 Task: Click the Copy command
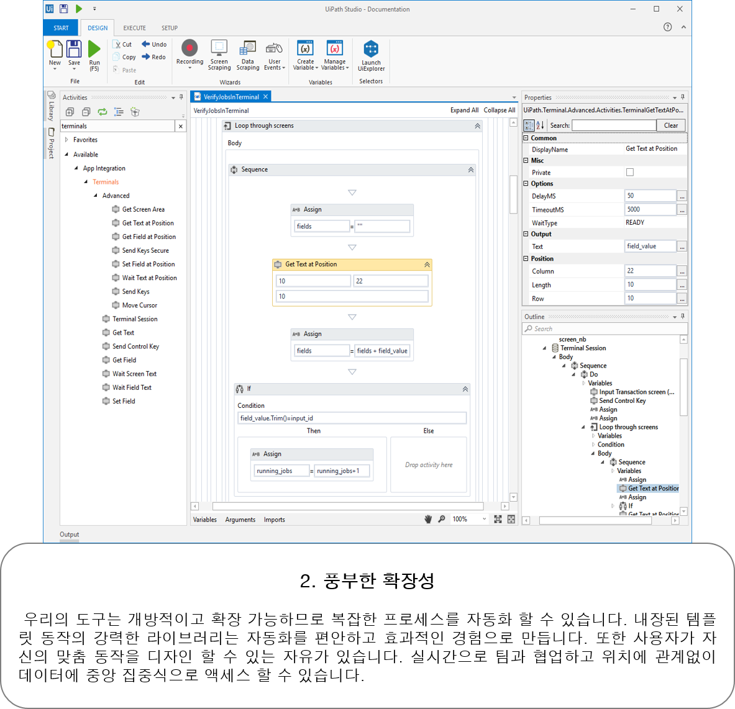tap(124, 57)
